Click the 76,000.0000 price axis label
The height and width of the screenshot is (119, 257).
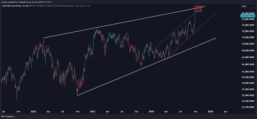(249, 25)
